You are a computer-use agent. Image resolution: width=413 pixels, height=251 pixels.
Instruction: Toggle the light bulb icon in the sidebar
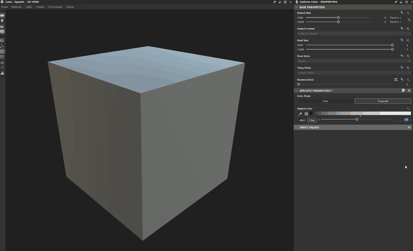pos(2,21)
